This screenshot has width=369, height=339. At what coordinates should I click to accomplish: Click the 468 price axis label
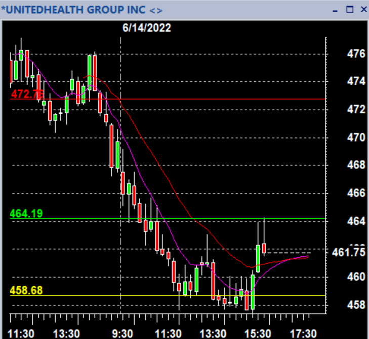click(x=356, y=165)
